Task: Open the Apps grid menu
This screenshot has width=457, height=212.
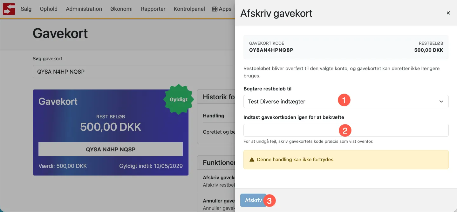Action: pyautogui.click(x=222, y=9)
